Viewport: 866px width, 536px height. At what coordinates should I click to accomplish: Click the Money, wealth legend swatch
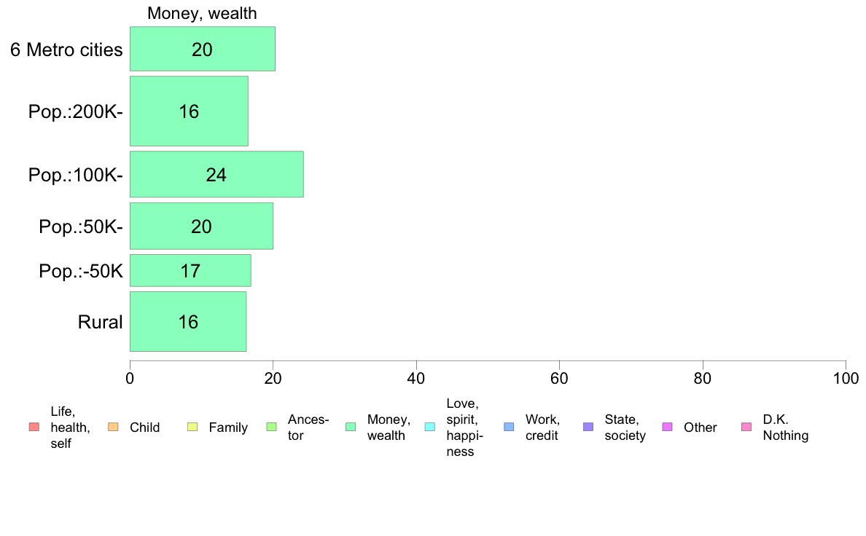point(351,427)
